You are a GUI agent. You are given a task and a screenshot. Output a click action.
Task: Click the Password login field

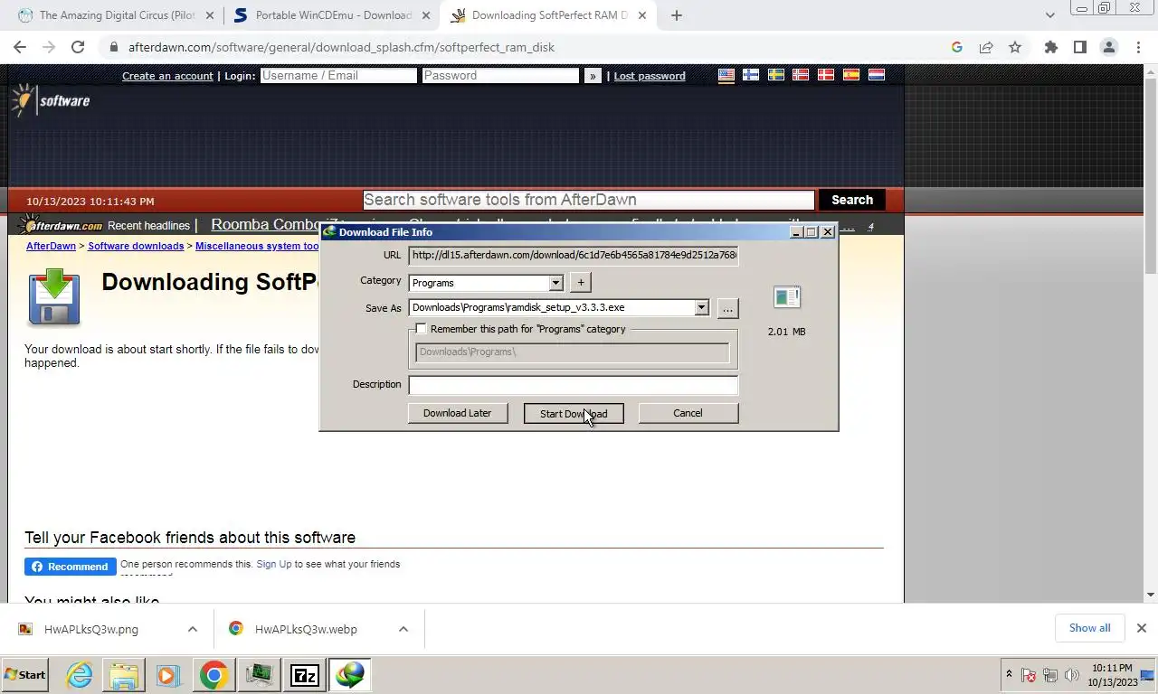click(x=500, y=76)
